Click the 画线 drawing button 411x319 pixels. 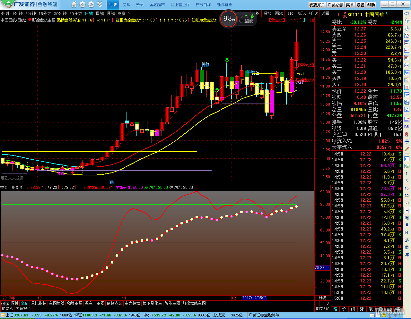[279, 13]
